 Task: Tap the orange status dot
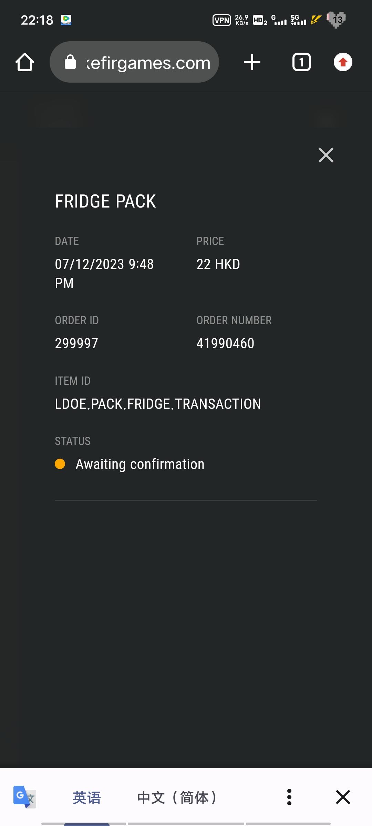click(60, 464)
